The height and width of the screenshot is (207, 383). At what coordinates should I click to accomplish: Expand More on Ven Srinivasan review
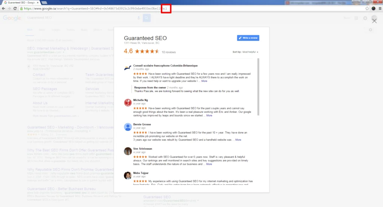(209, 164)
